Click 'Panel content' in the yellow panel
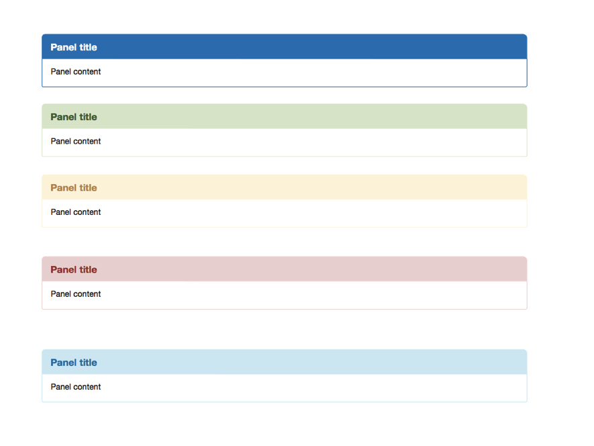Viewport: 594px width, 446px height. 76,212
